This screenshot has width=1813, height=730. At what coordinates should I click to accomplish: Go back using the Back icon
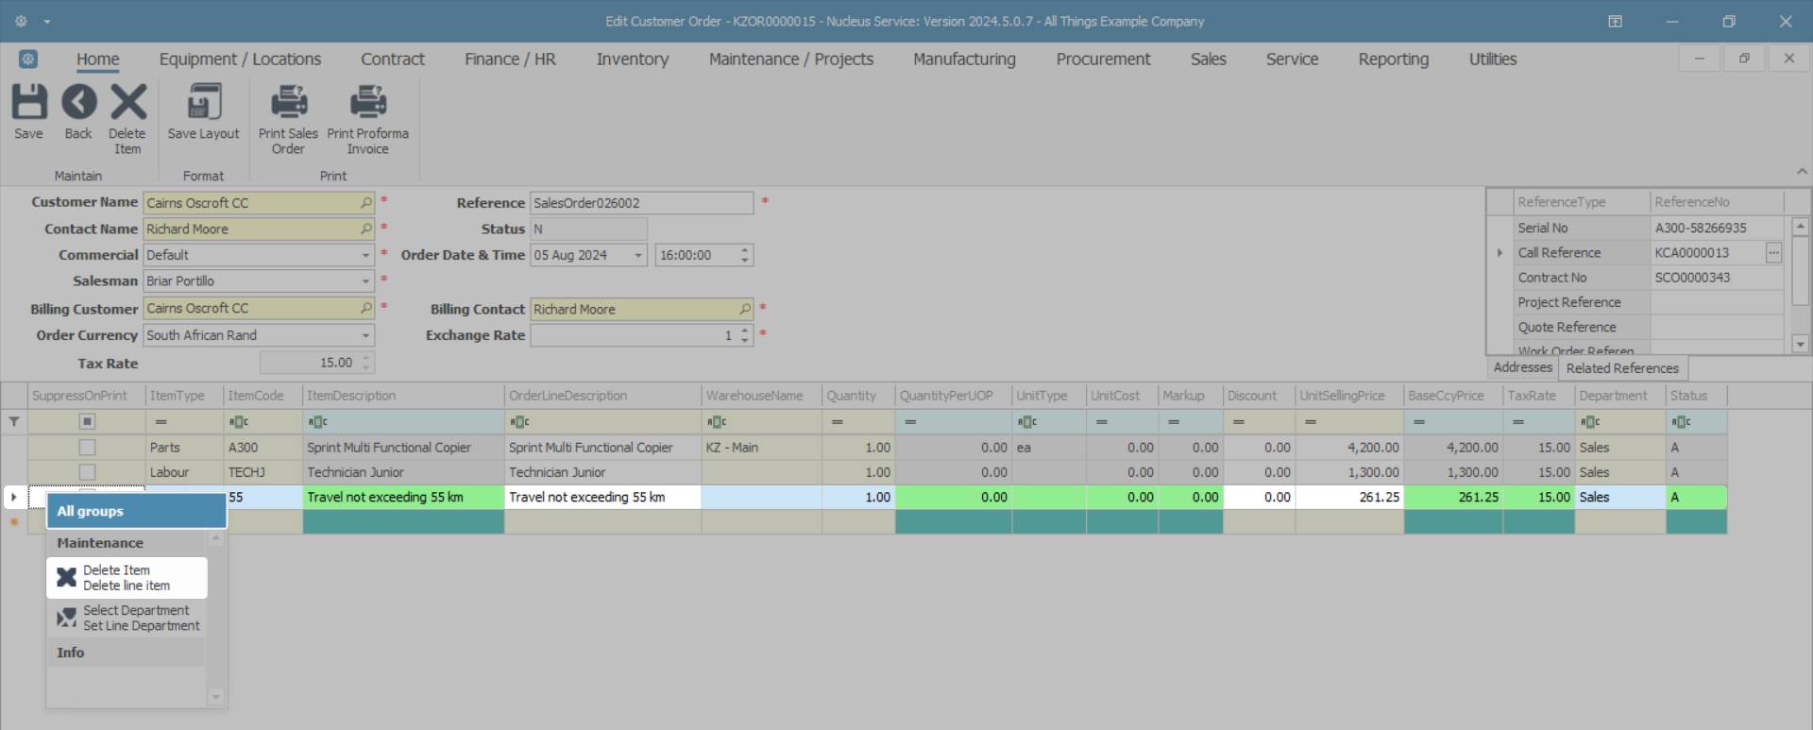(x=78, y=102)
